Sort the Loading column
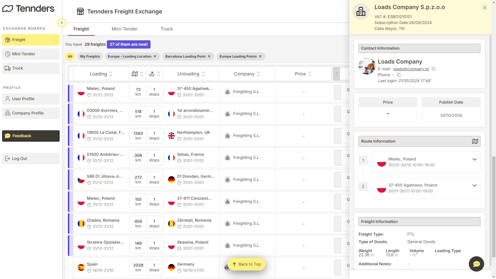 (x=101, y=74)
